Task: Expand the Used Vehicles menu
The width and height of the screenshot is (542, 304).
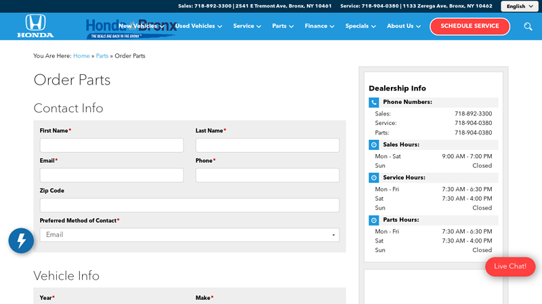Action: click(x=199, y=26)
